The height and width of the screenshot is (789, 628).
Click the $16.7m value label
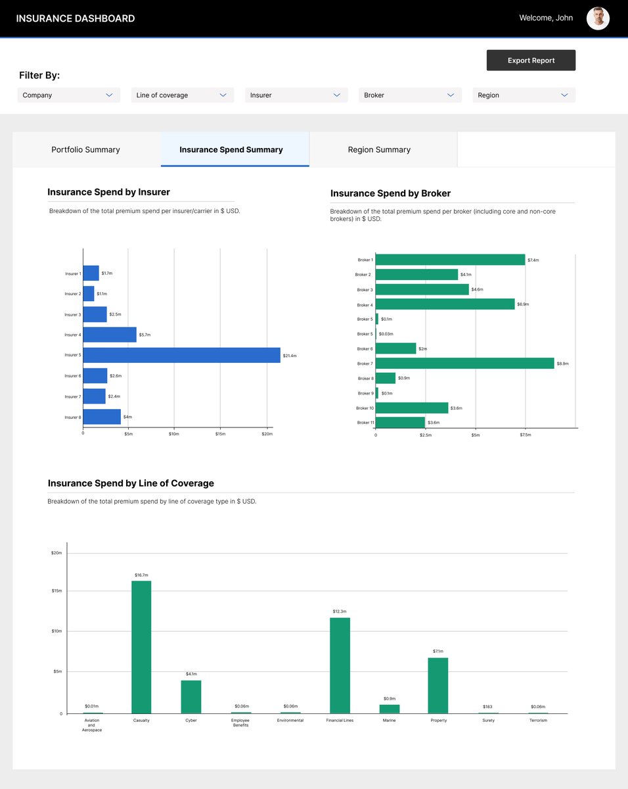click(141, 575)
